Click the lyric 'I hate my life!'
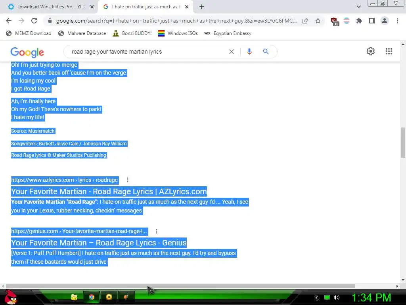 pos(28,117)
